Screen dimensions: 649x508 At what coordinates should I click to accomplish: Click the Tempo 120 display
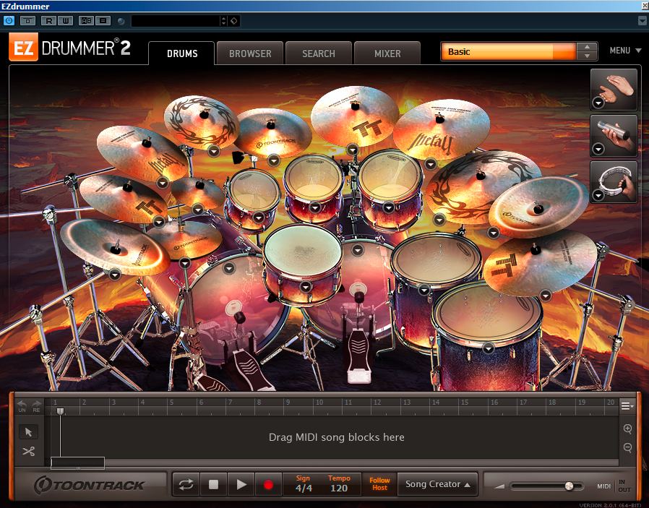(x=339, y=484)
